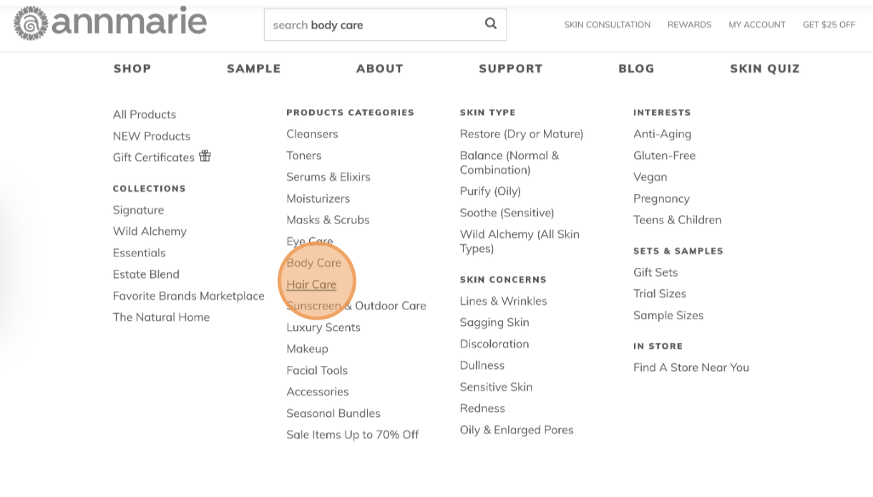This screenshot has height=497, width=873.
Task: Browse the Wild Alchemy collection
Action: tap(150, 231)
